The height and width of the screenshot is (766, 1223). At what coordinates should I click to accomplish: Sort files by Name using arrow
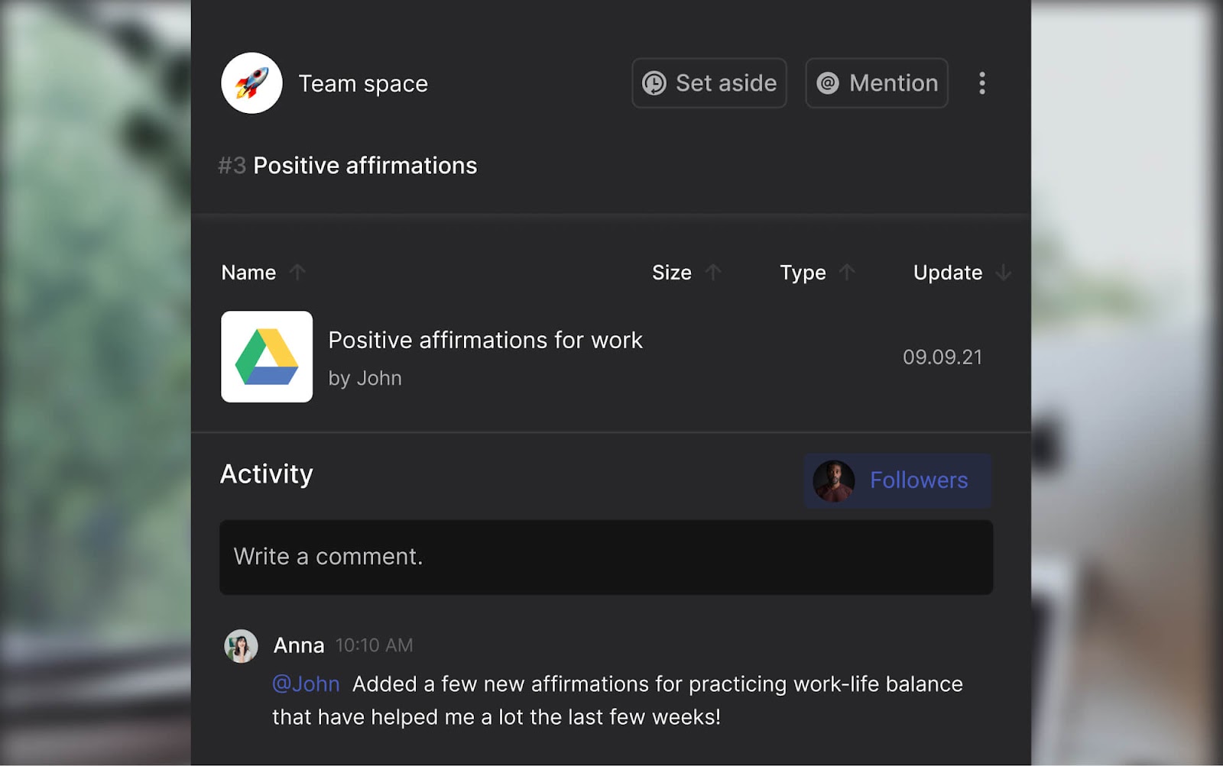click(x=297, y=273)
